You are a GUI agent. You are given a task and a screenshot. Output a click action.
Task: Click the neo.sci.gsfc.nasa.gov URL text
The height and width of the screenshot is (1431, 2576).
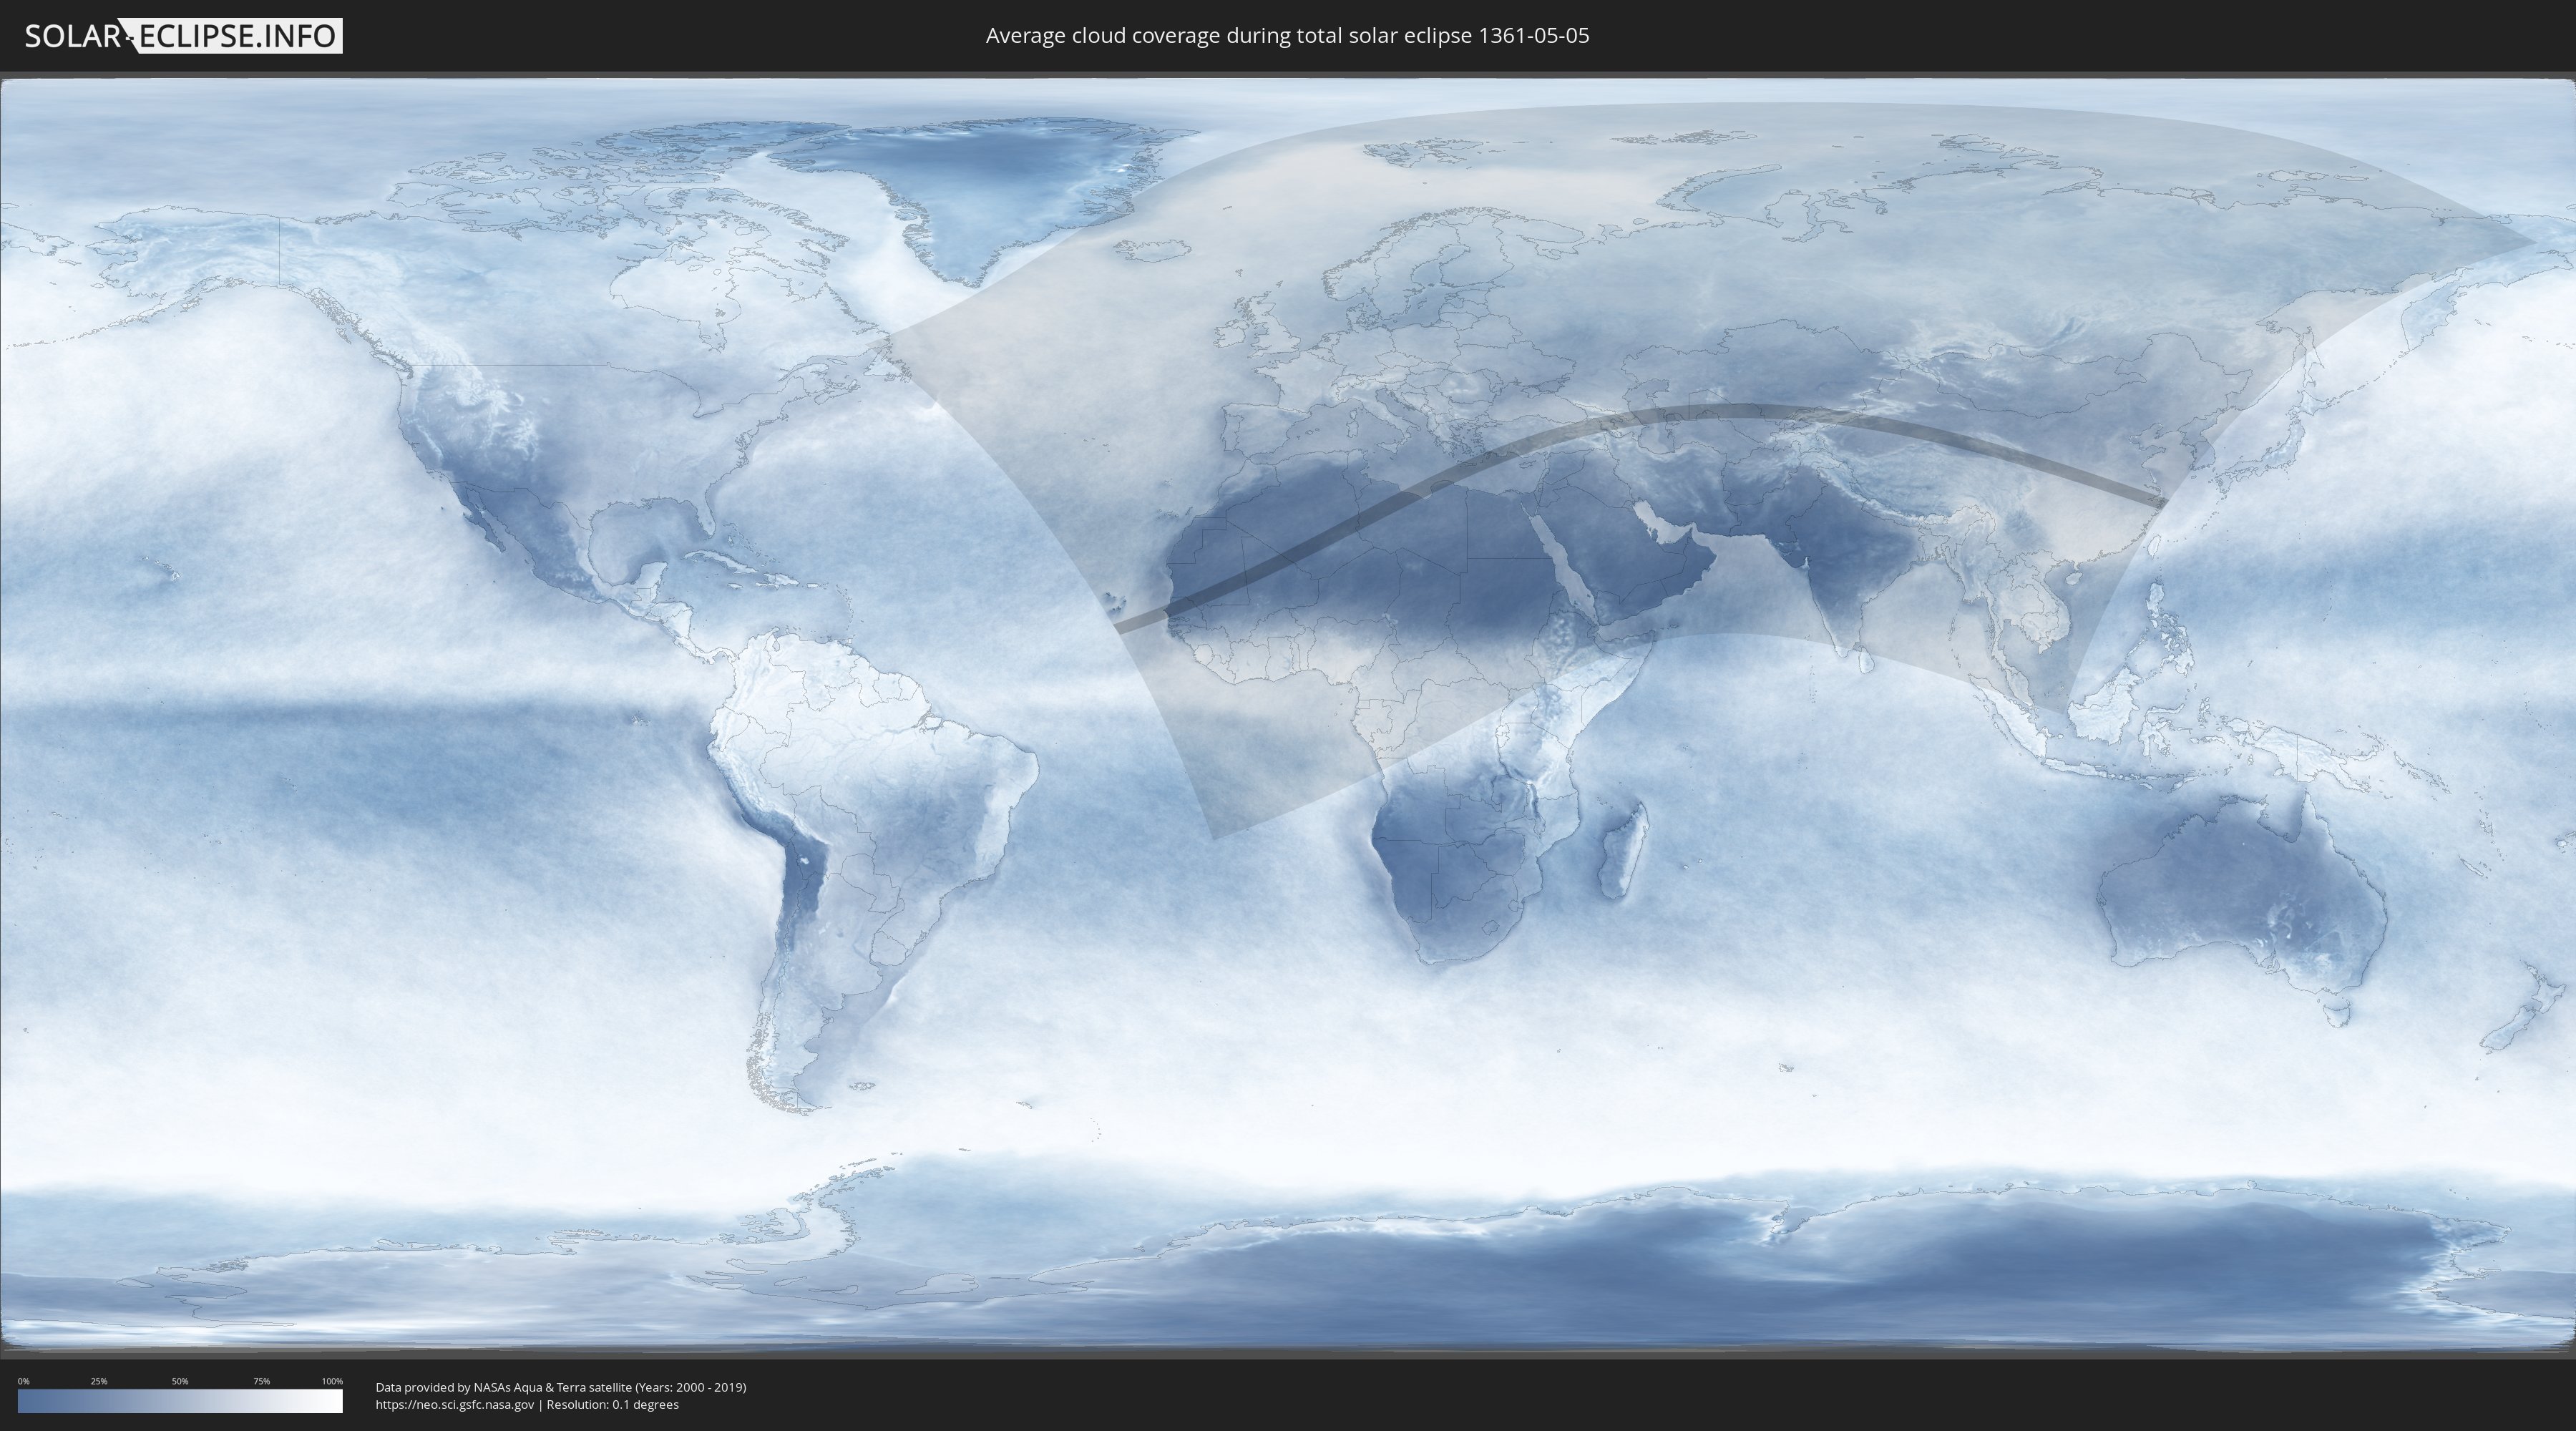pos(454,1404)
